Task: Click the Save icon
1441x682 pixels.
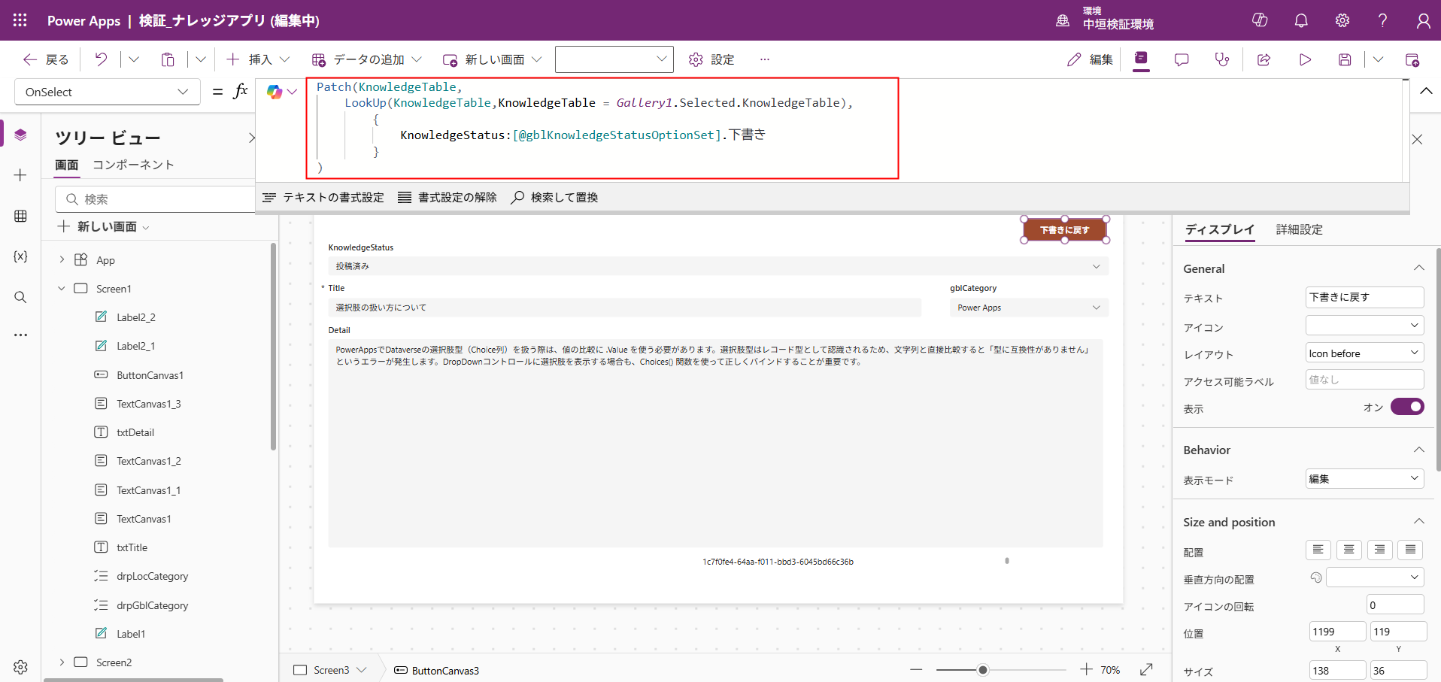Action: click(1345, 59)
